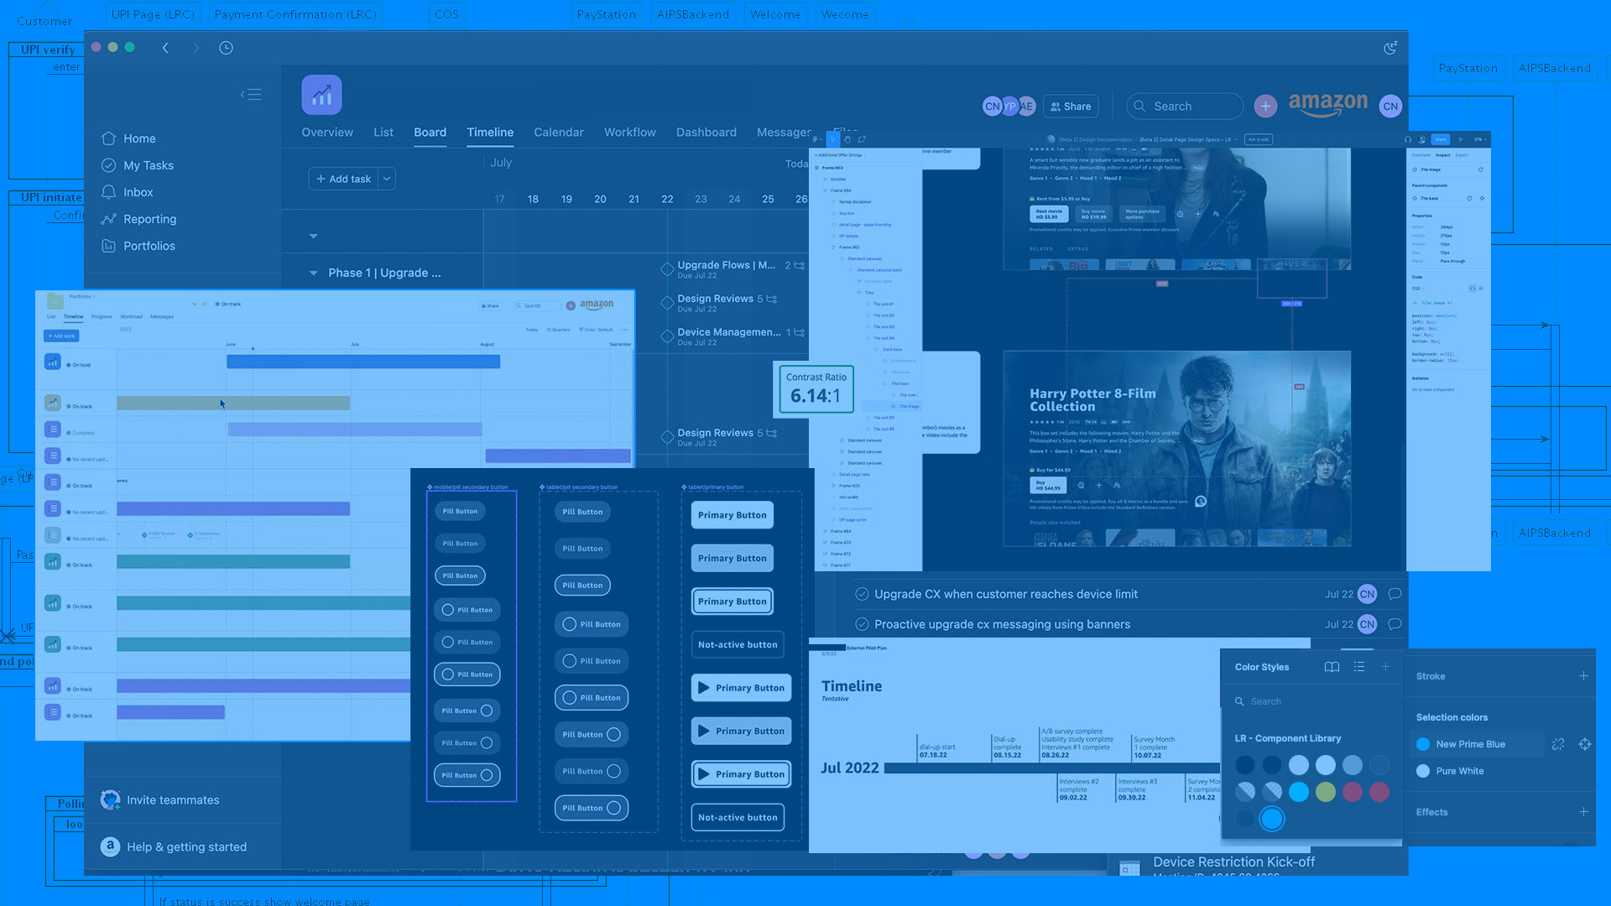The image size is (1611, 906).
Task: Open My Tasks in the sidebar
Action: tap(138, 165)
